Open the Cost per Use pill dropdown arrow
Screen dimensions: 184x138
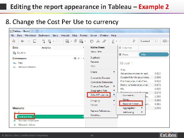point(83,117)
